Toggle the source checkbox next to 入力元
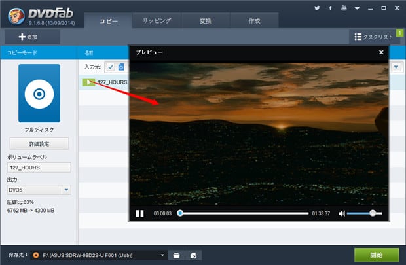The height and width of the screenshot is (265, 406). tap(110, 67)
